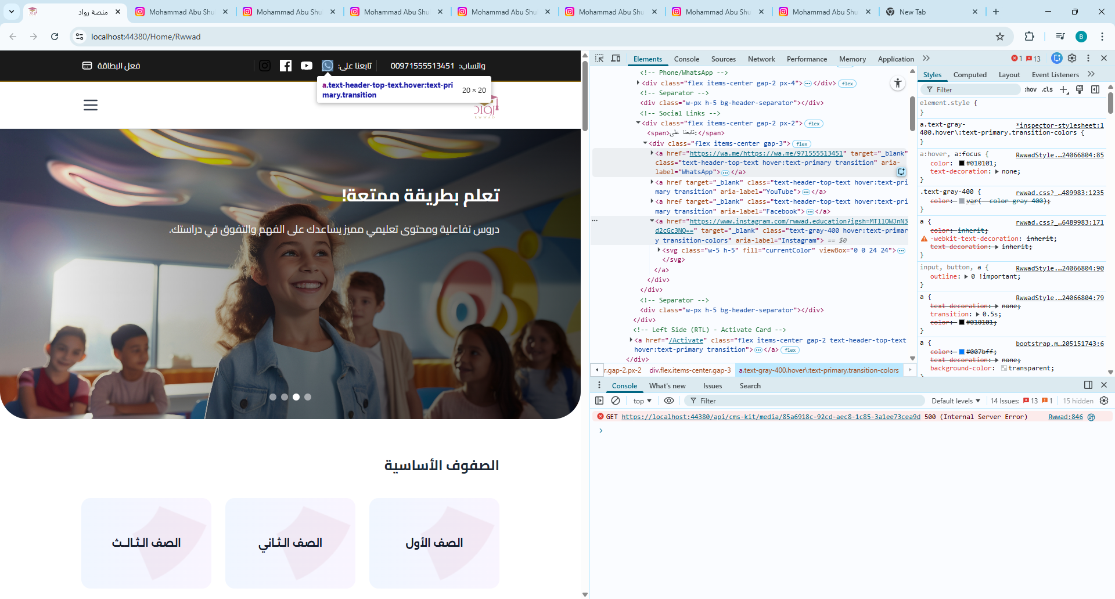Viewport: 1115px width, 599px height.
Task: Click the YouTube icon in site header
Action: 307,66
